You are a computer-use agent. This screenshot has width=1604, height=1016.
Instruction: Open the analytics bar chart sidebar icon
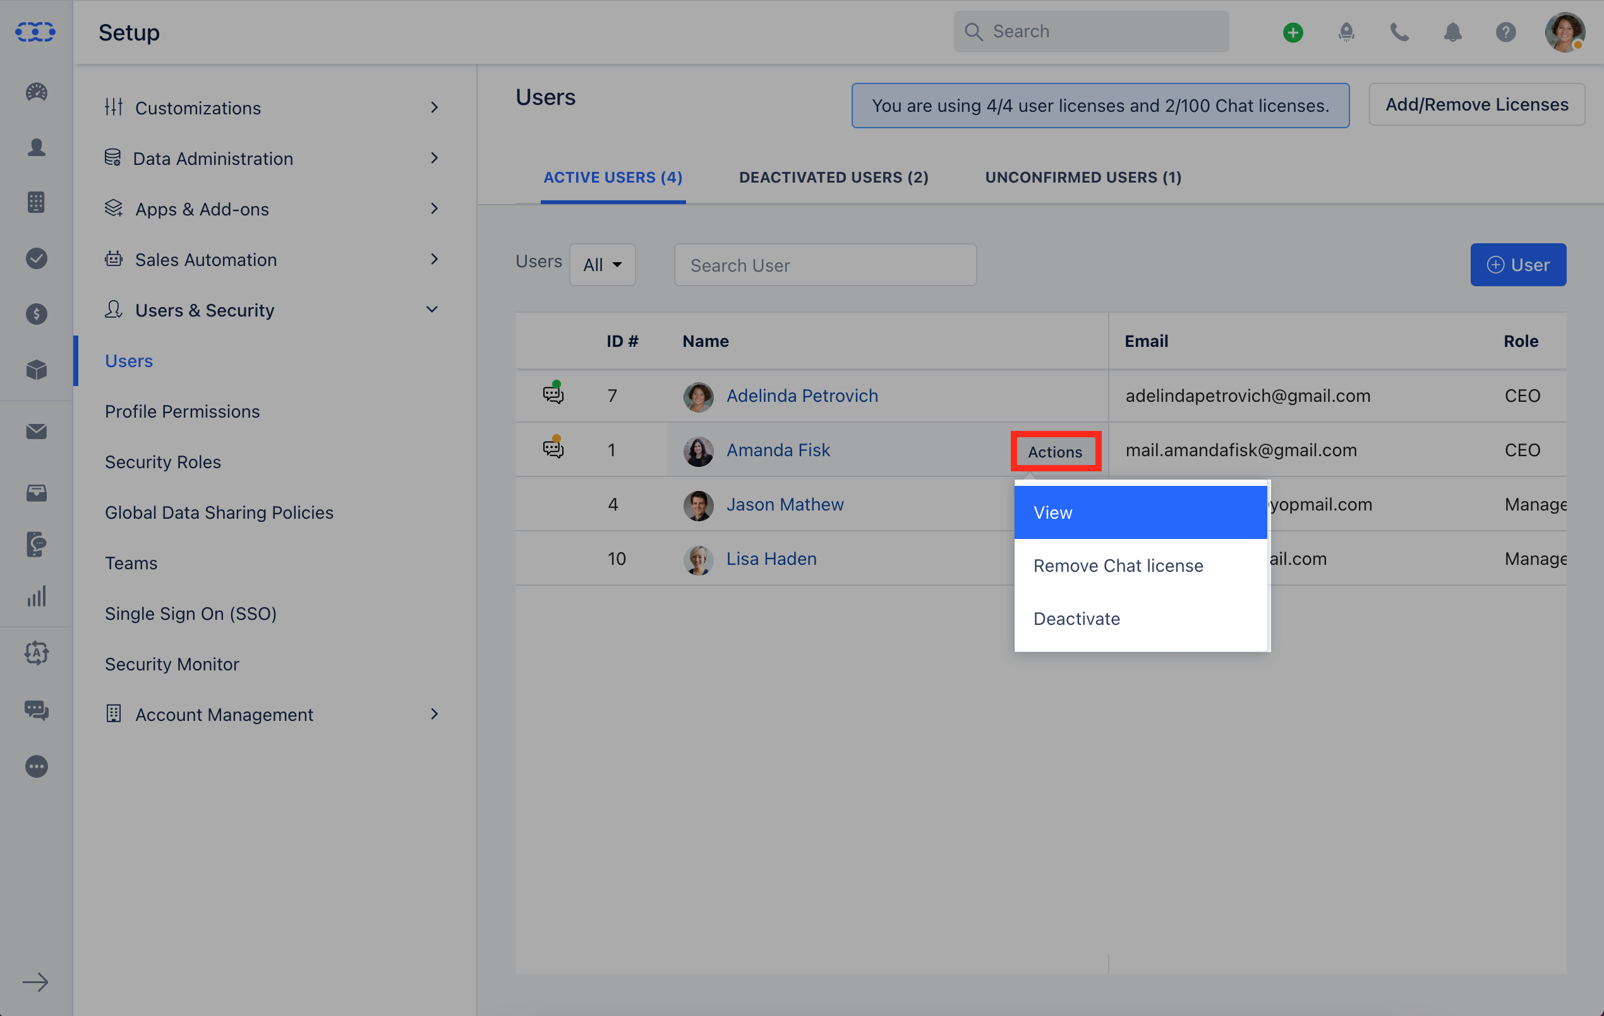(x=36, y=597)
